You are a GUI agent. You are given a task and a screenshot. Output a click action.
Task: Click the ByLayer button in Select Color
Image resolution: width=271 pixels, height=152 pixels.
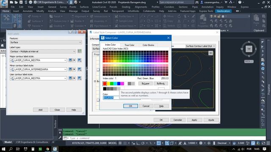[x=146, y=84]
